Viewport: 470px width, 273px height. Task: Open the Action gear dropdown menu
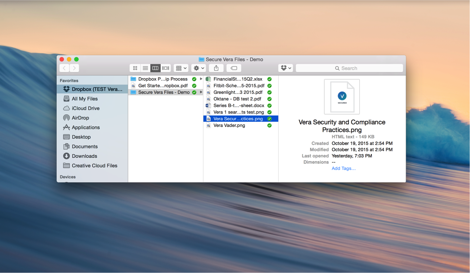click(x=199, y=68)
